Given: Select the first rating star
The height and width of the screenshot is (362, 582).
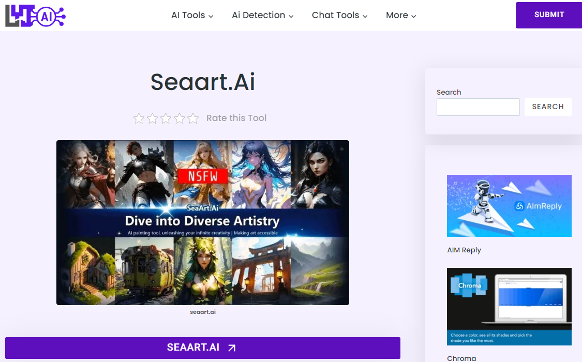Looking at the screenshot, I should [x=139, y=118].
